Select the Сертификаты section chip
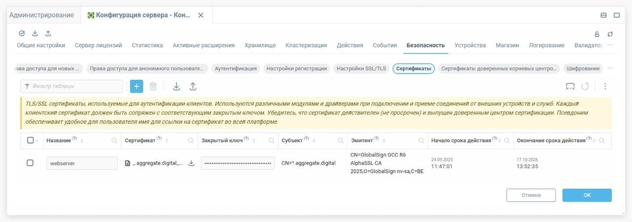 [414, 69]
